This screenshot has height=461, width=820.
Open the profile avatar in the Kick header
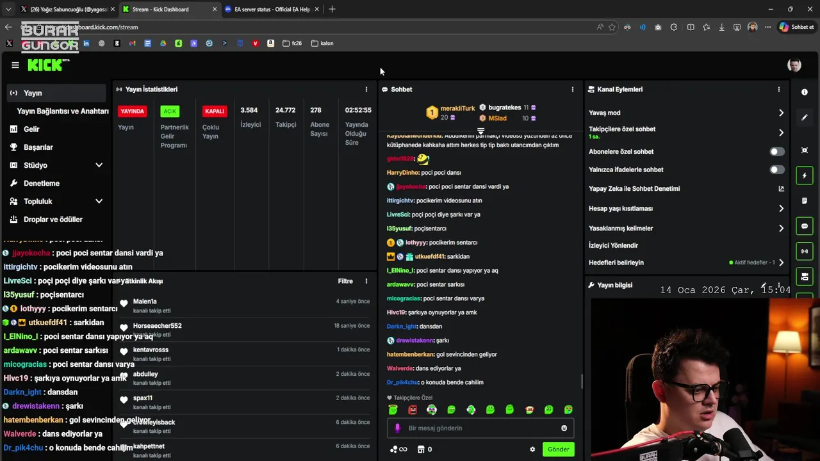794,65
